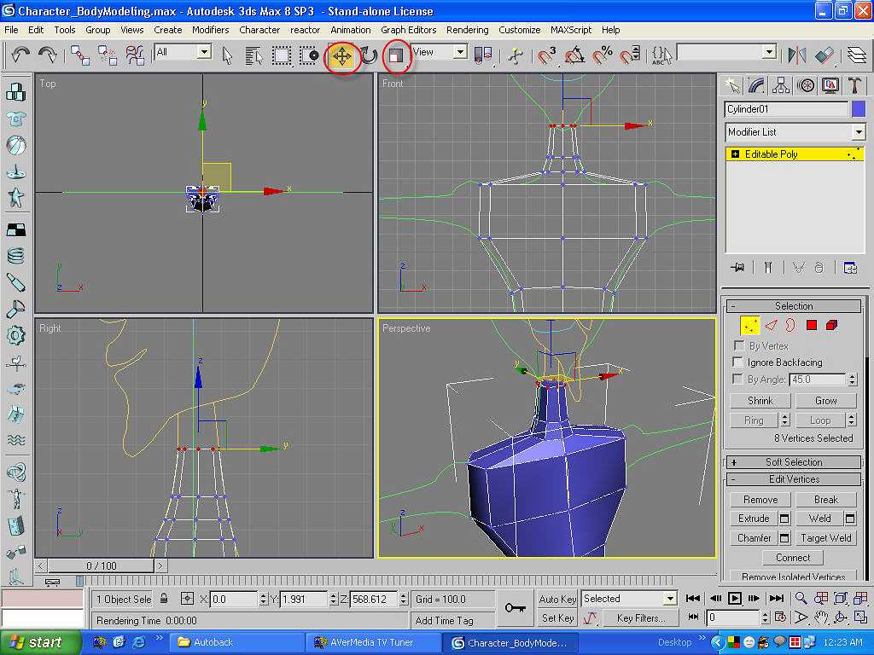
Task: Open the Graph Editors menu
Action: click(x=409, y=30)
